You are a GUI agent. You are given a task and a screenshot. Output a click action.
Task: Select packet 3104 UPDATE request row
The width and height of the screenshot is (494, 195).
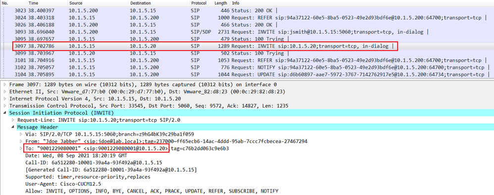(x=247, y=74)
